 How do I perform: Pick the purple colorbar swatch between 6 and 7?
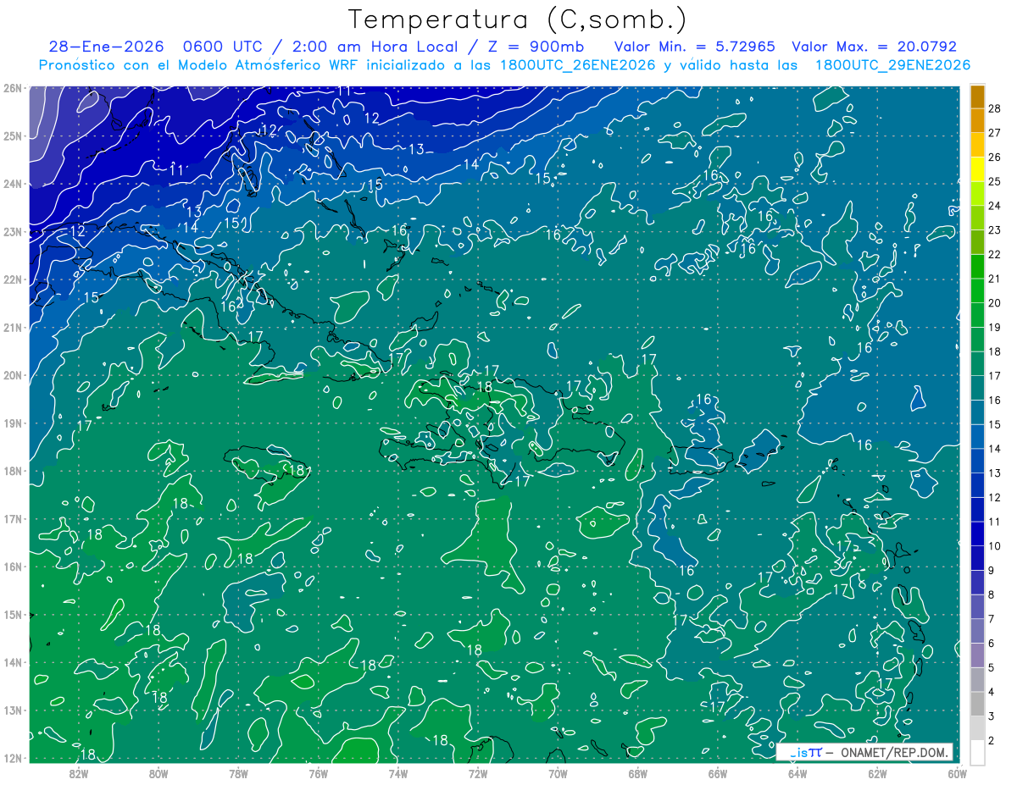click(977, 631)
